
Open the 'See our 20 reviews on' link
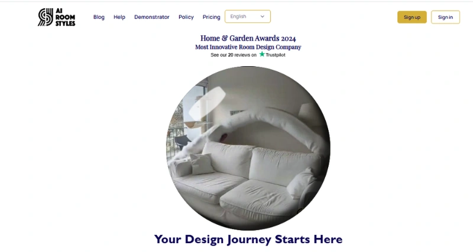(234, 55)
